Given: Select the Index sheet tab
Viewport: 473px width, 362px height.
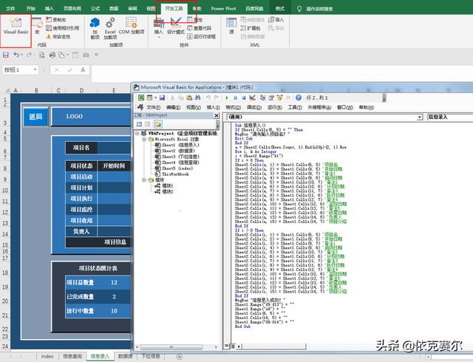Looking at the screenshot, I should 47,356.
